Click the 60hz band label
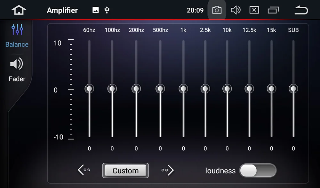Image resolution: width=320 pixels, height=188 pixels. pyautogui.click(x=89, y=30)
